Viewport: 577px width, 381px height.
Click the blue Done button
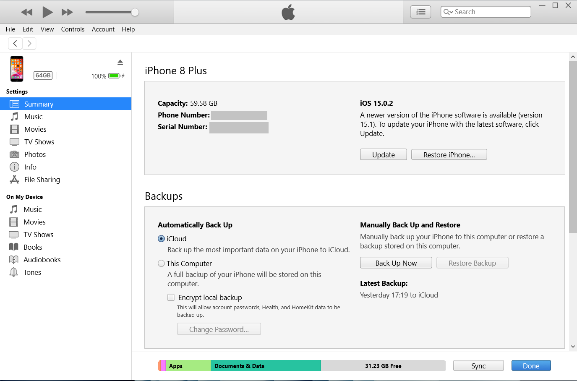coord(531,365)
